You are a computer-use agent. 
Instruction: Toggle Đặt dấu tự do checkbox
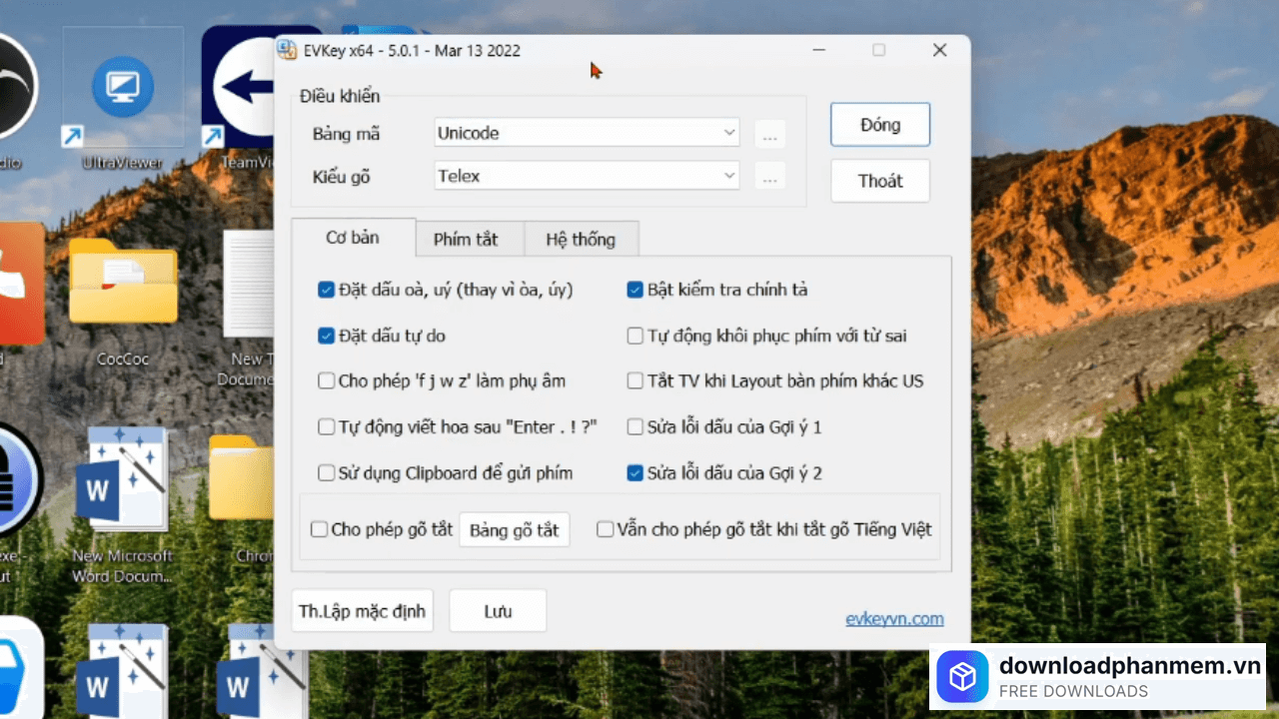point(326,336)
